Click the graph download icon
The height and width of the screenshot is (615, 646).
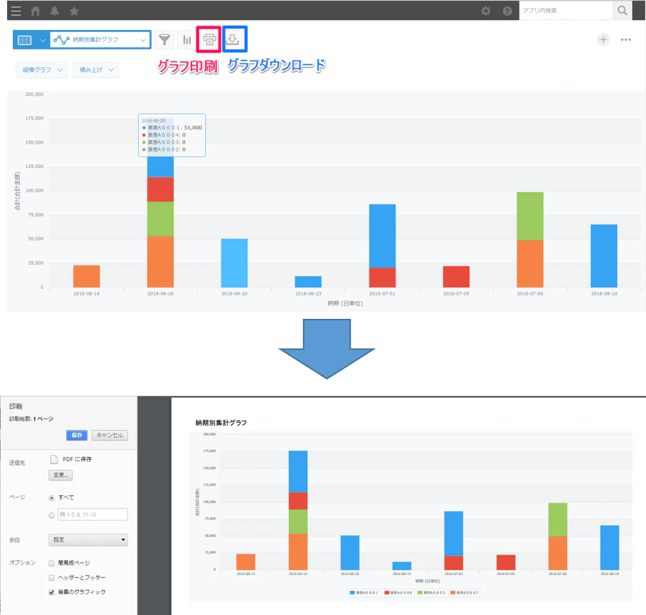(234, 39)
